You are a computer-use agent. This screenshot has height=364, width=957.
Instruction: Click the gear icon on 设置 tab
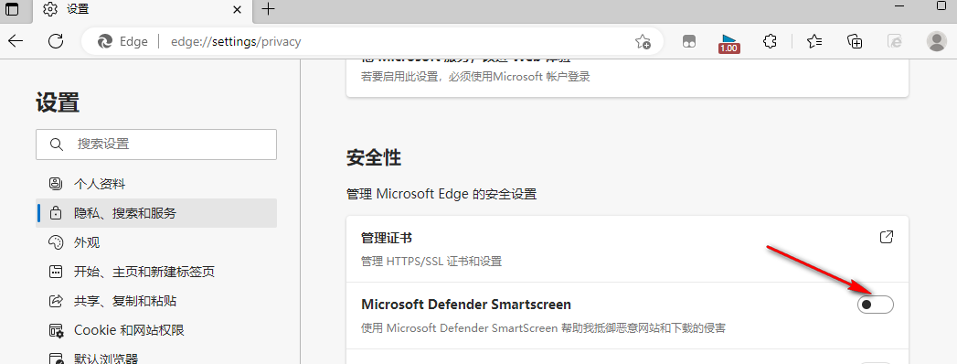tap(50, 9)
